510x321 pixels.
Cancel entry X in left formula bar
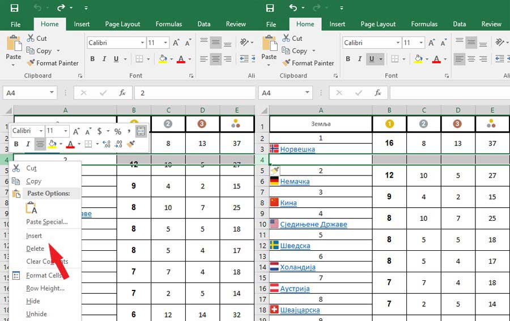click(x=84, y=93)
